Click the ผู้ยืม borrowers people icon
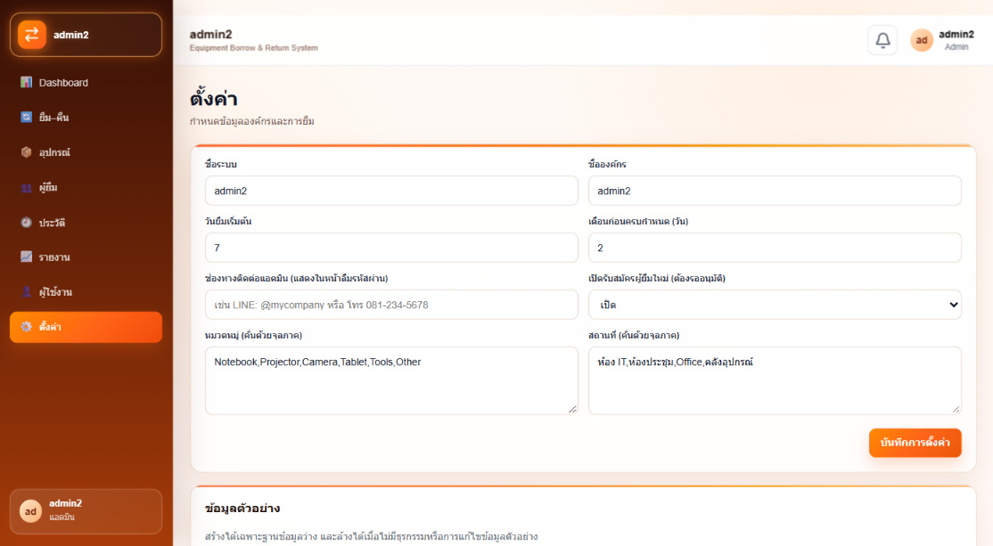Viewport: 993px width, 546px height. pos(26,187)
